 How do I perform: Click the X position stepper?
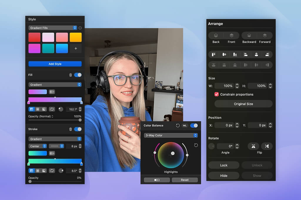(237, 125)
